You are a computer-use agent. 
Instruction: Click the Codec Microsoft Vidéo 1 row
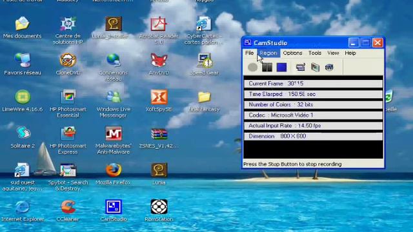pyautogui.click(x=313, y=115)
